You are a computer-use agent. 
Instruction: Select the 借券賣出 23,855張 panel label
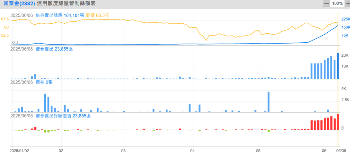tap(54, 49)
